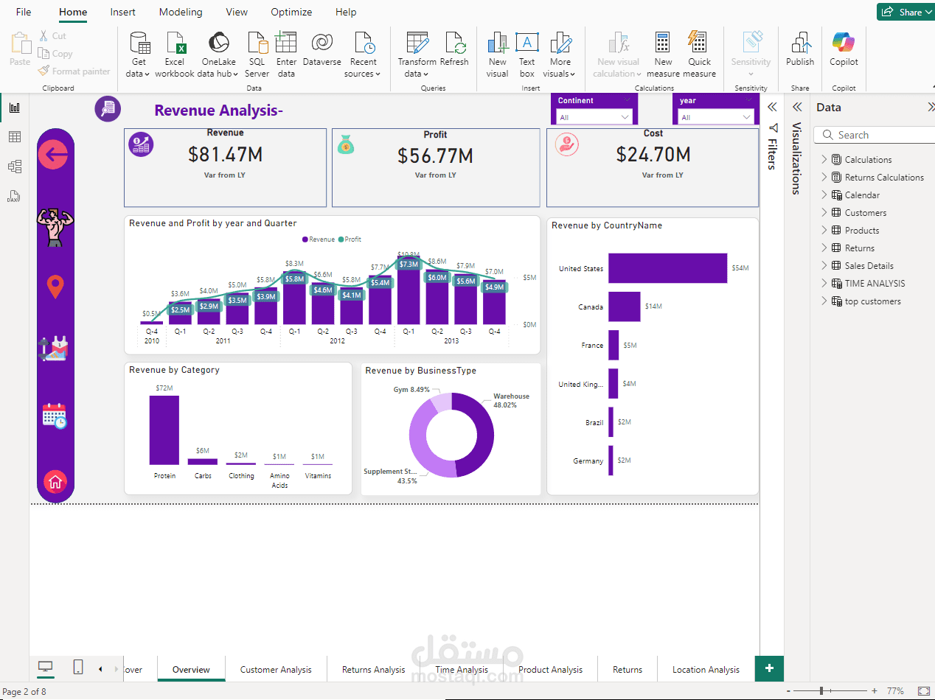935x700 pixels.
Task: Expand the Filters pane
Action: point(772,107)
